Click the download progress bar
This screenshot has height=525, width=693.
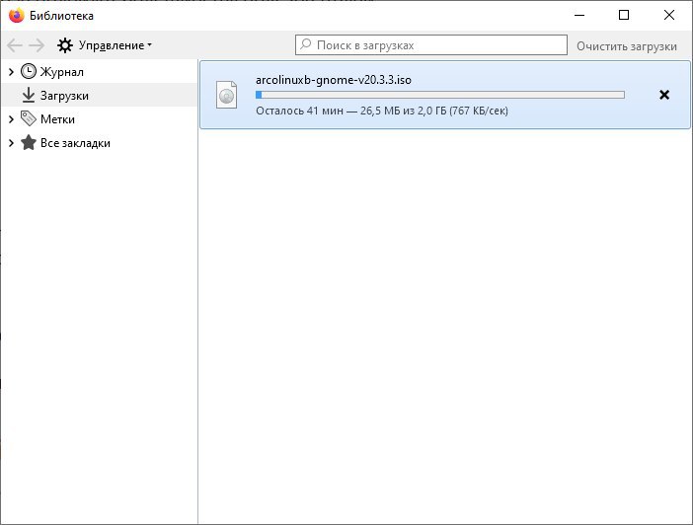(x=439, y=95)
